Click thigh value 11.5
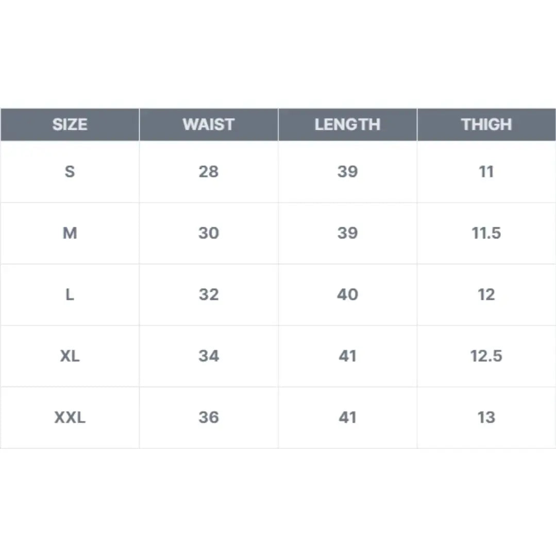Image resolution: width=556 pixels, height=556 pixels. [486, 233]
